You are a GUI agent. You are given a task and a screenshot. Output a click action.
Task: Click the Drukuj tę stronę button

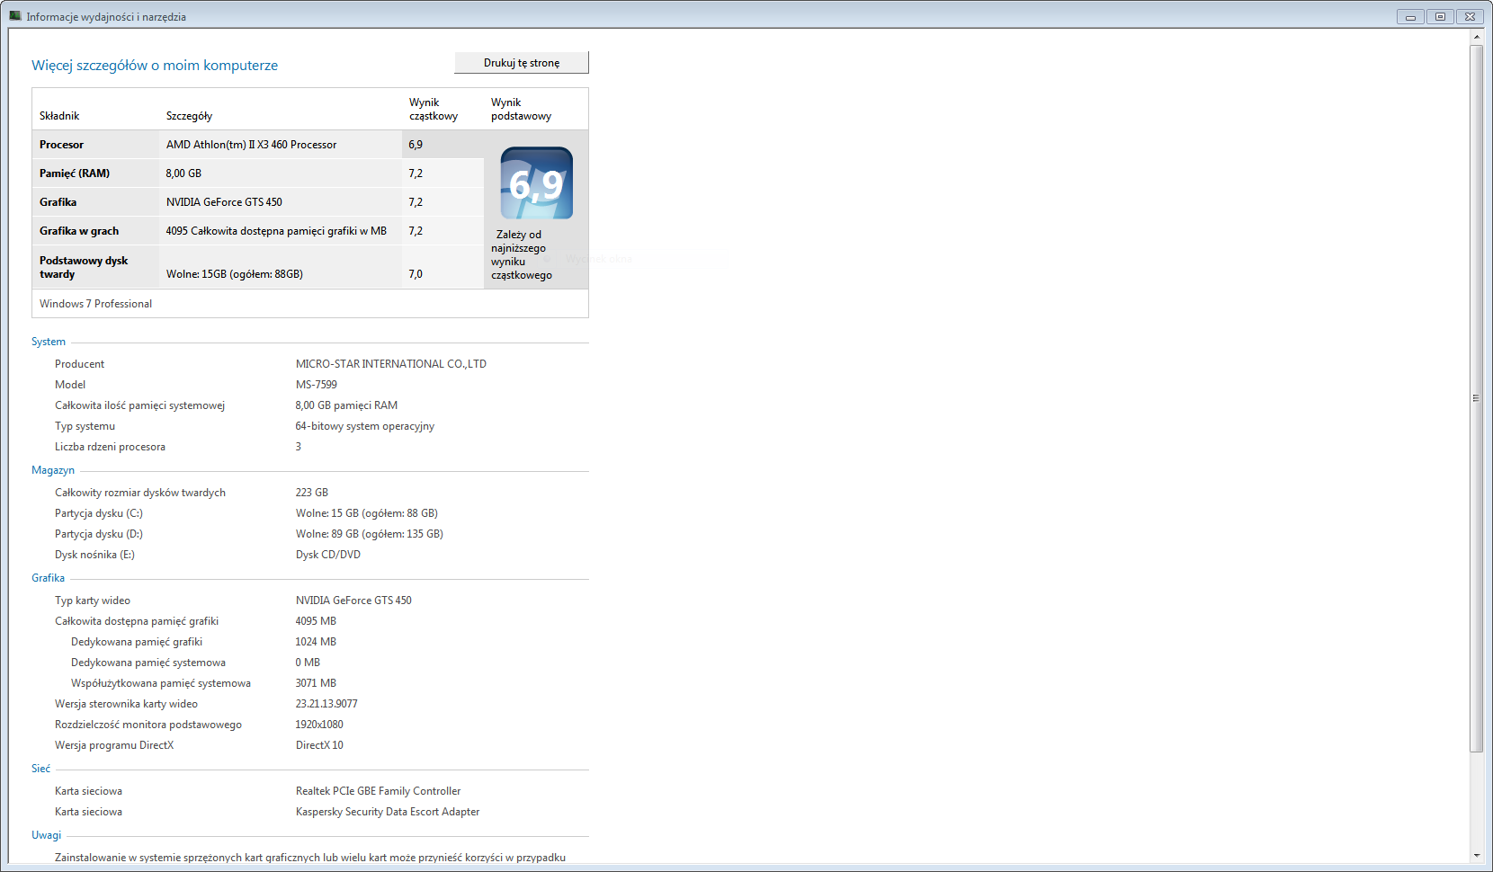pyautogui.click(x=522, y=63)
